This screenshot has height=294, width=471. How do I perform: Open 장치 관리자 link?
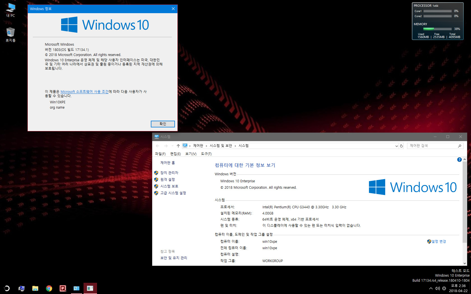pyautogui.click(x=169, y=173)
